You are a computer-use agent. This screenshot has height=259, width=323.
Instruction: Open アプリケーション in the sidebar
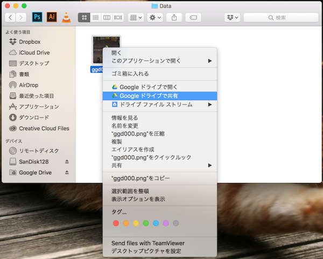pyautogui.click(x=34, y=107)
